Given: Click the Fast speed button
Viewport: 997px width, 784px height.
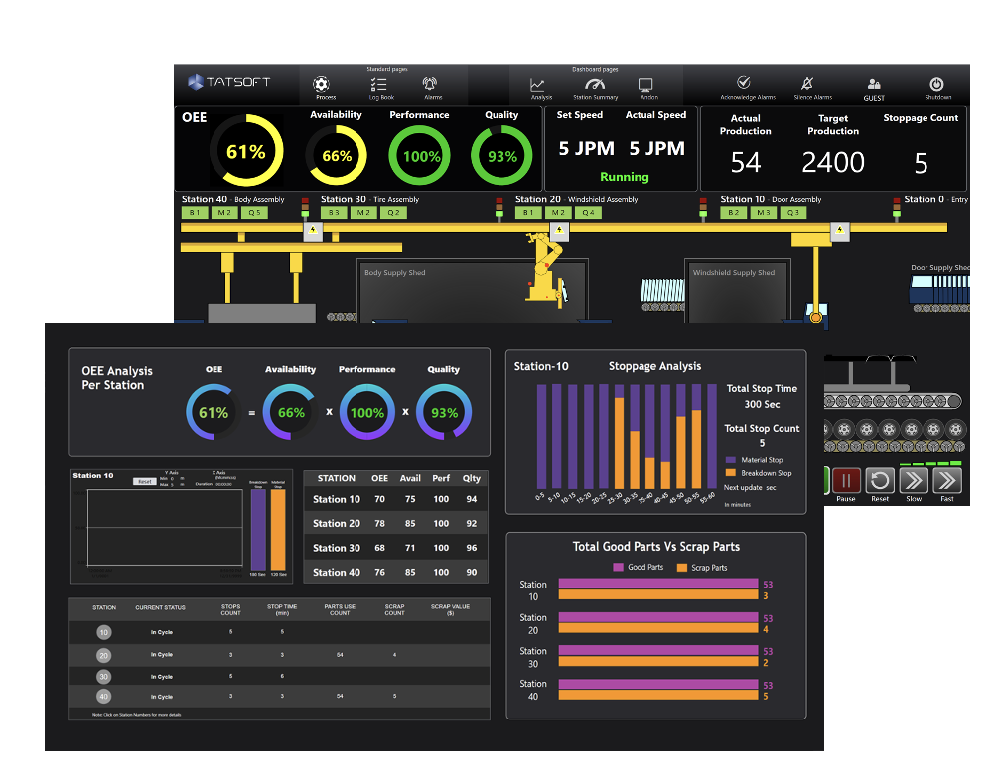Looking at the screenshot, I should click(947, 481).
